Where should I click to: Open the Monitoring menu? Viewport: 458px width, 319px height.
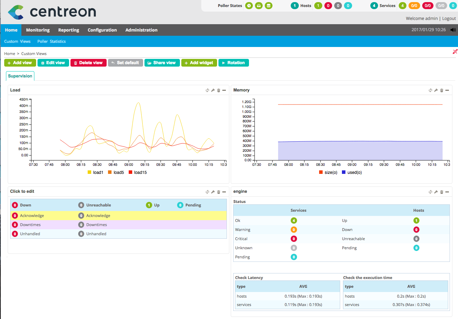pos(38,30)
